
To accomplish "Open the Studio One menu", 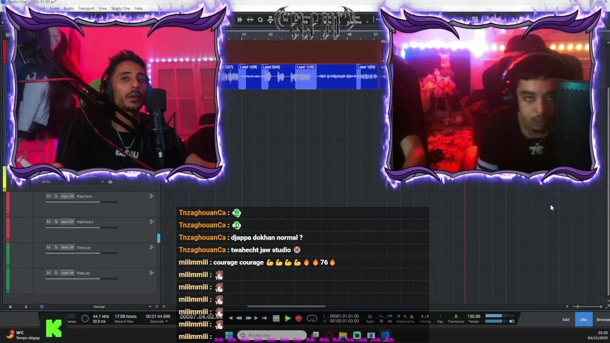I will [x=121, y=9].
